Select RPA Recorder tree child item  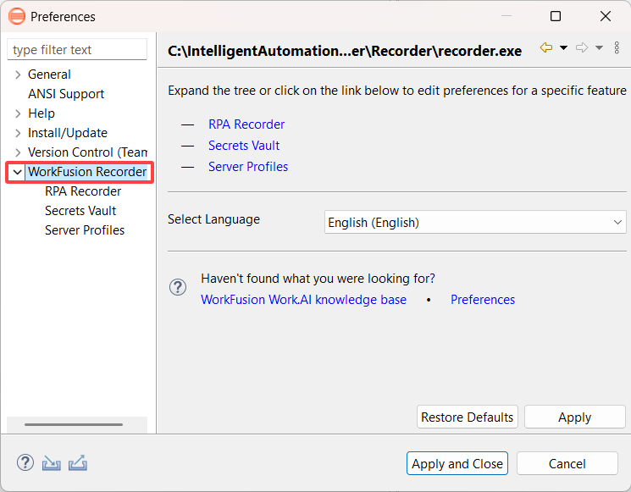tap(83, 191)
